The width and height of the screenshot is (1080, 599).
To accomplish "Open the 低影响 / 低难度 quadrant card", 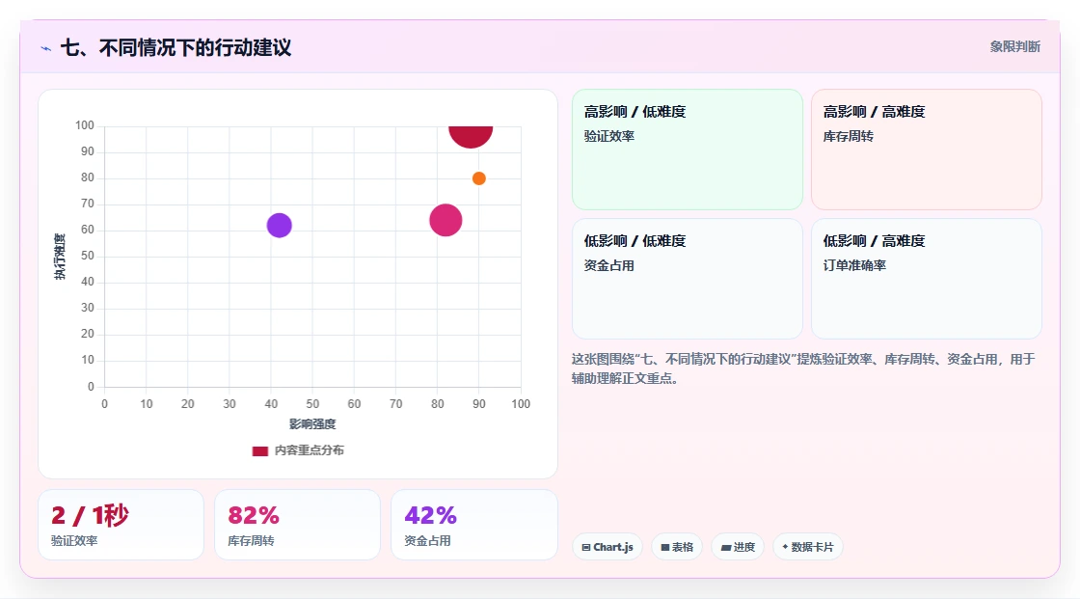I will [x=688, y=279].
